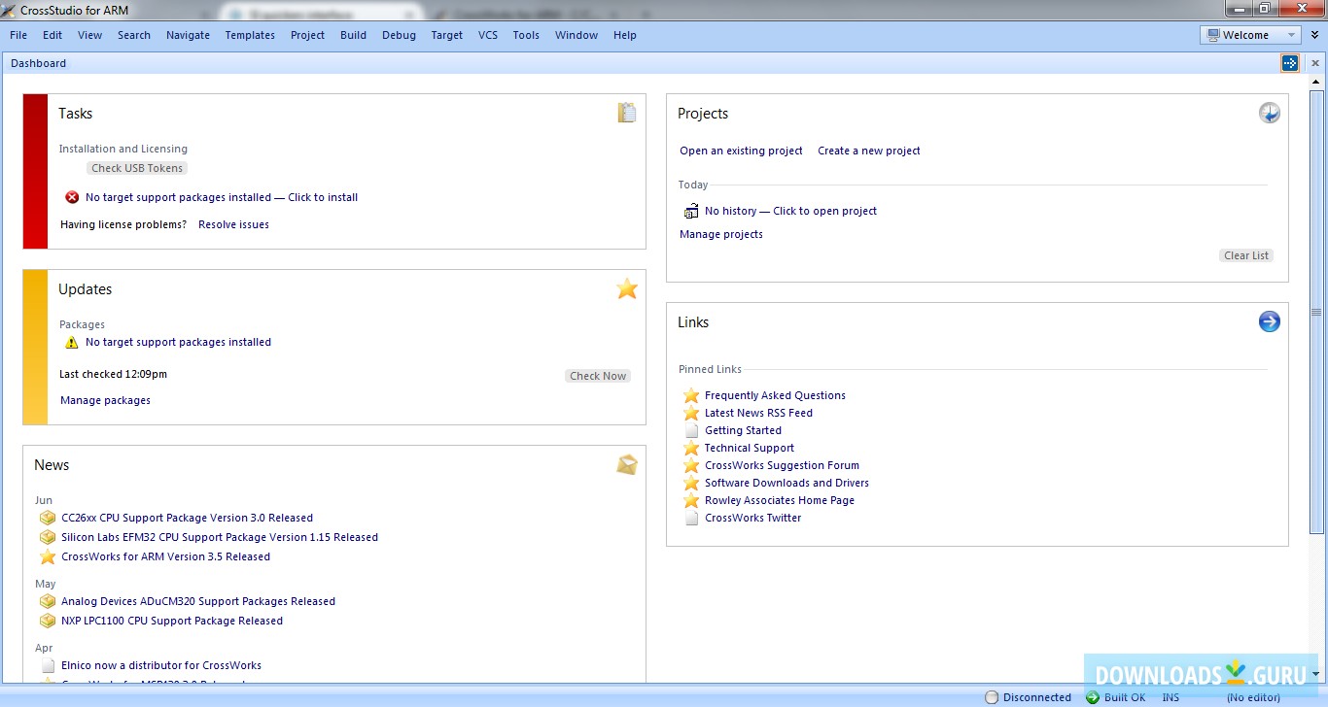This screenshot has height=707, width=1328.
Task: Open the Target menu
Action: [x=447, y=35]
